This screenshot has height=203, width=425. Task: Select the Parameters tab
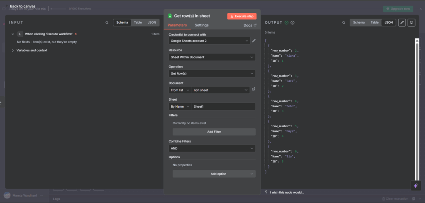pyautogui.click(x=177, y=25)
